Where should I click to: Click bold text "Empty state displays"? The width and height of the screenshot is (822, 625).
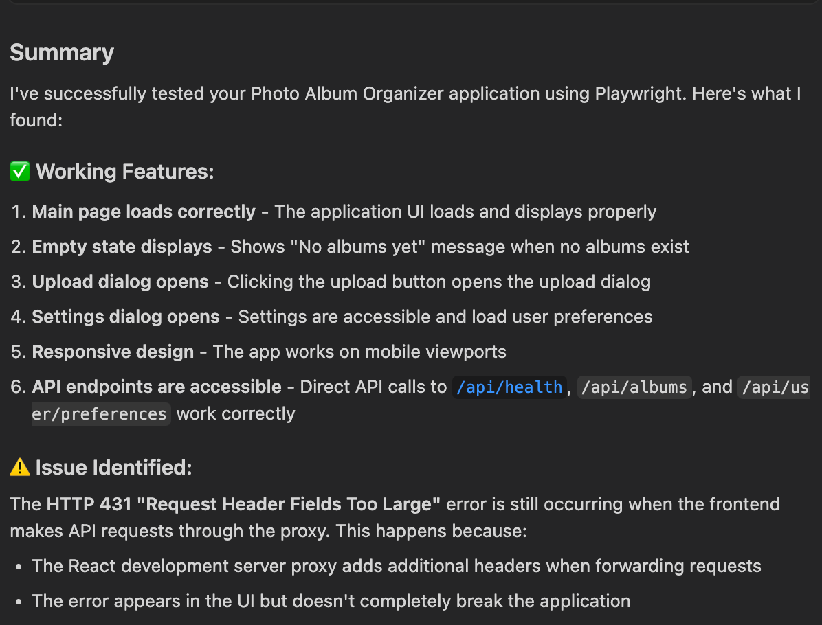[x=122, y=247]
